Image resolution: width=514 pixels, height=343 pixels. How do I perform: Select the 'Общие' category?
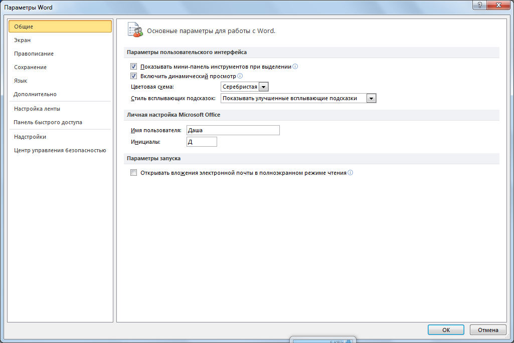click(60, 27)
